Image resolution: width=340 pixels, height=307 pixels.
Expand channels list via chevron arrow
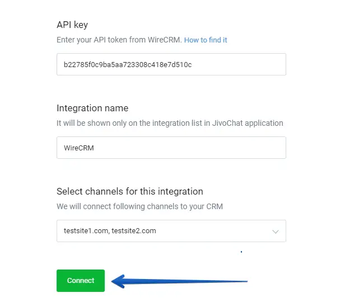click(275, 231)
